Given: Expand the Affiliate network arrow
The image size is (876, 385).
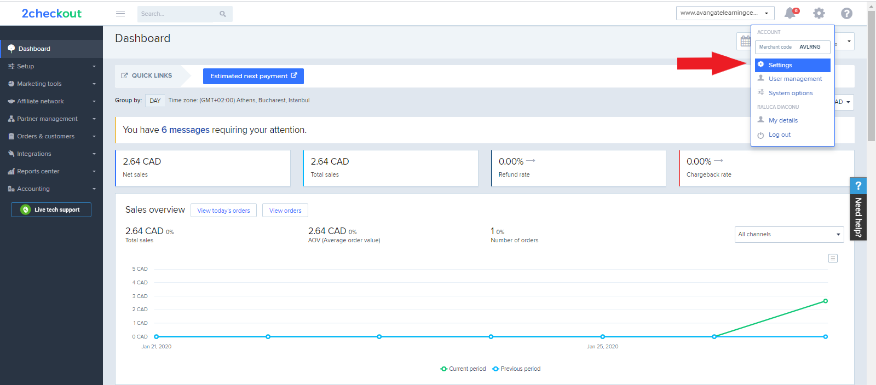Looking at the screenshot, I should coord(94,101).
